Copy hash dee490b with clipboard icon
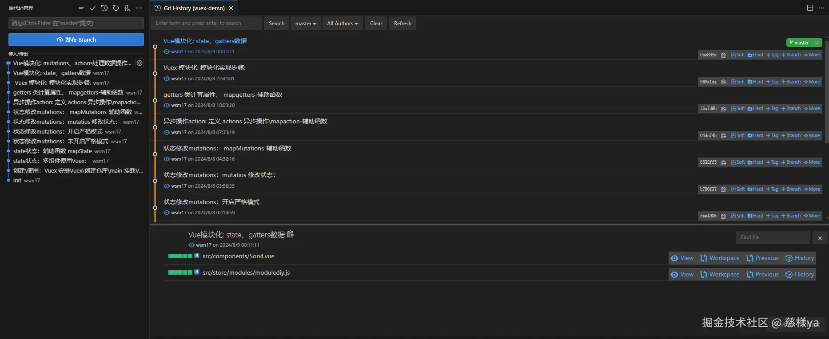 point(723,216)
